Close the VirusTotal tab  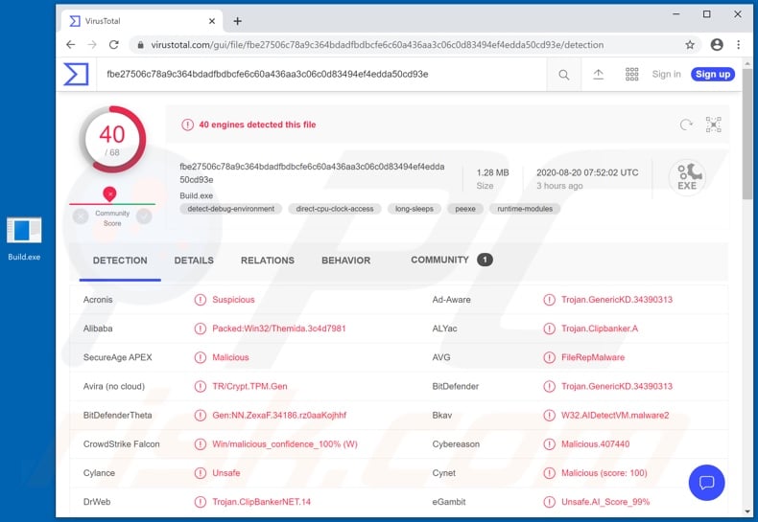pyautogui.click(x=212, y=21)
